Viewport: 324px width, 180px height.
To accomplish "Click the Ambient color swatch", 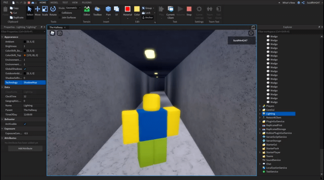I will click(25, 42).
